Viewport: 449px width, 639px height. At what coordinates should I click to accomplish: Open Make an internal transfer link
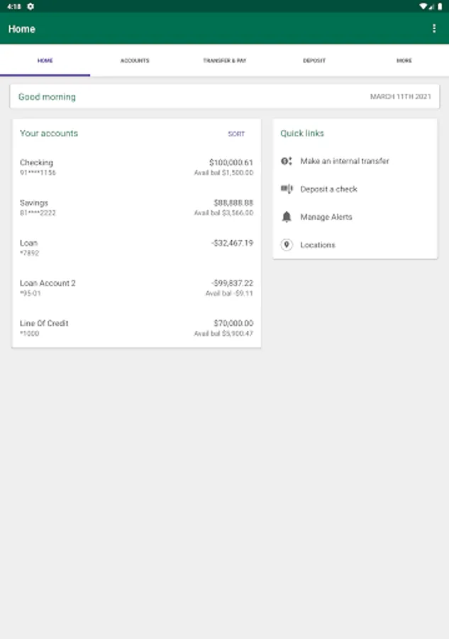(x=345, y=161)
